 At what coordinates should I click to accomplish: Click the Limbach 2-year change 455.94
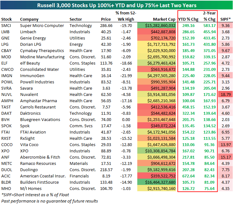(208, 32)
